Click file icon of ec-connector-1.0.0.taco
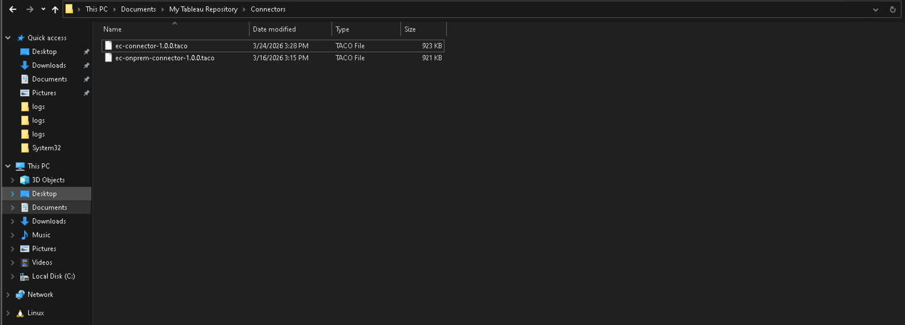 (x=108, y=46)
